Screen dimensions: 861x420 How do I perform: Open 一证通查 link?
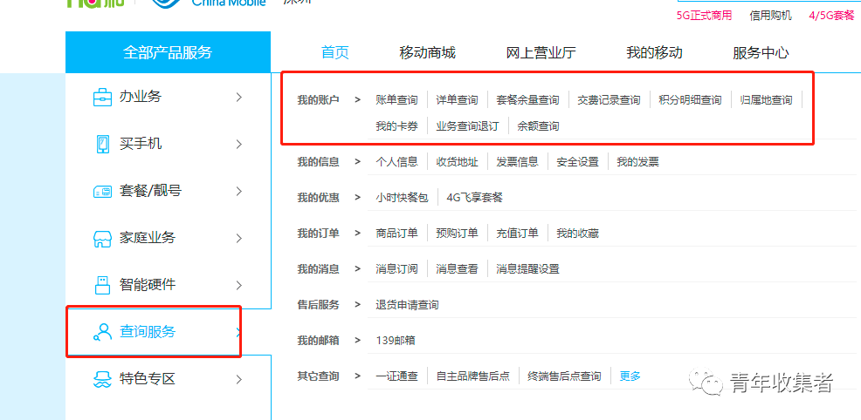point(397,376)
